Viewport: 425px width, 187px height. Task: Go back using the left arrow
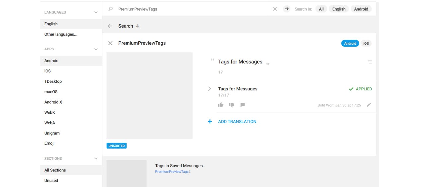tap(110, 26)
